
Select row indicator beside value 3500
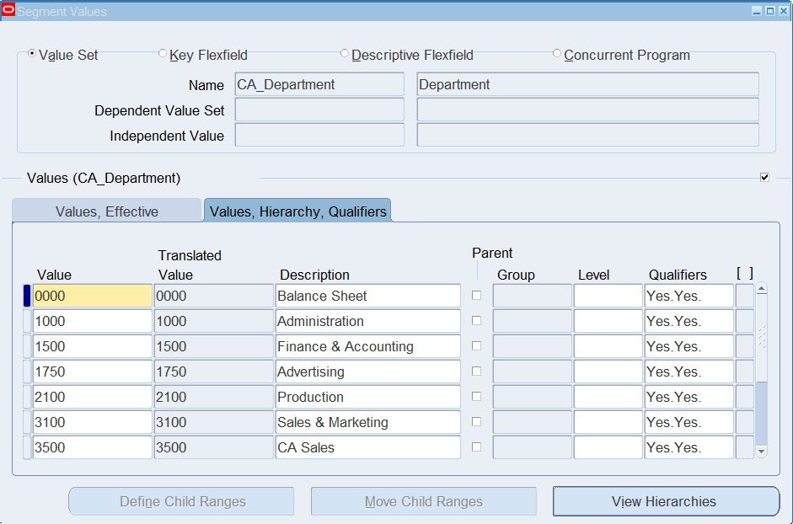27,447
